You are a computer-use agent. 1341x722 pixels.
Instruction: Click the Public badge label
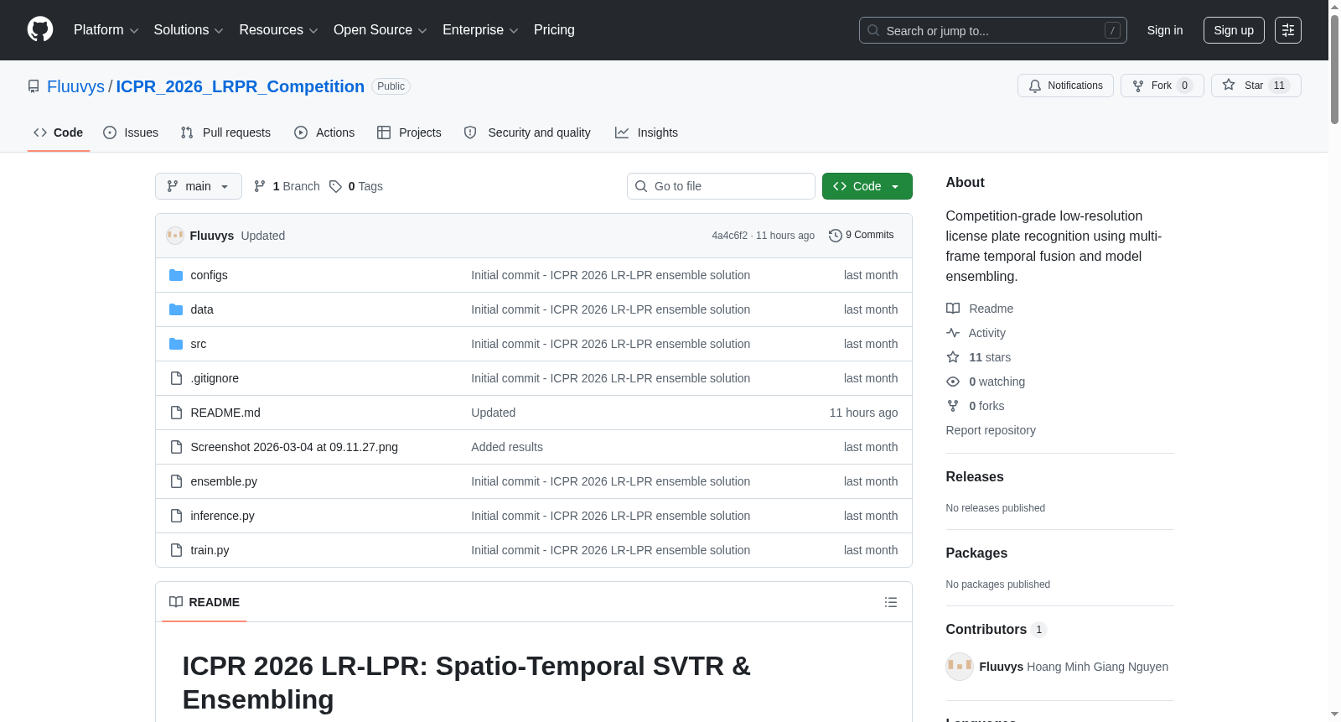tap(391, 86)
